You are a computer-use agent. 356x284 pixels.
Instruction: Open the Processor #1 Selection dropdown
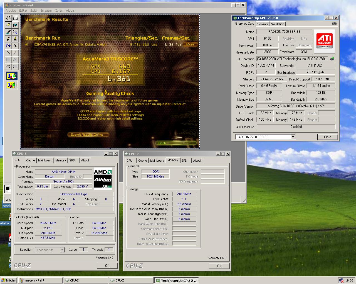click(62, 250)
